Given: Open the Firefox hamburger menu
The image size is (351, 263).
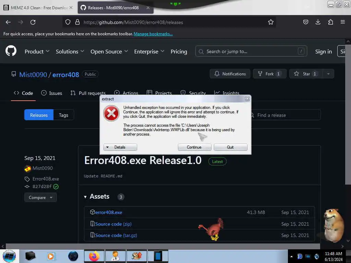Looking at the screenshot, I should [x=343, y=22].
